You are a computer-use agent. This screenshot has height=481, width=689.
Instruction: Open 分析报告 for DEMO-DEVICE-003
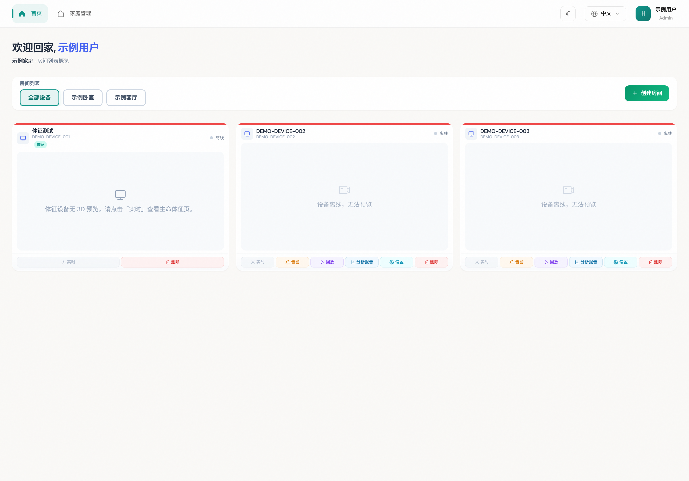(x=586, y=262)
